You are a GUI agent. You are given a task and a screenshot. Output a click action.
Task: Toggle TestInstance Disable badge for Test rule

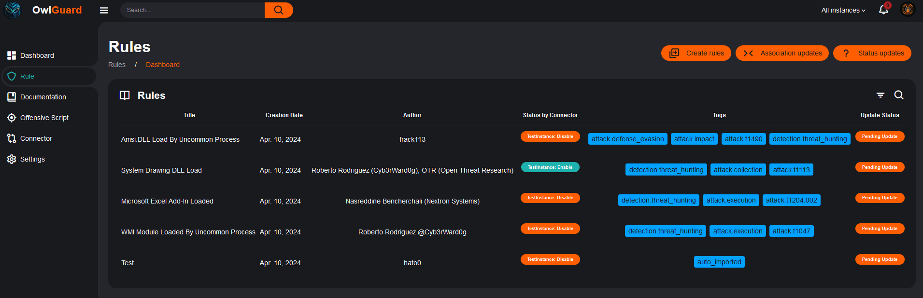click(x=550, y=259)
